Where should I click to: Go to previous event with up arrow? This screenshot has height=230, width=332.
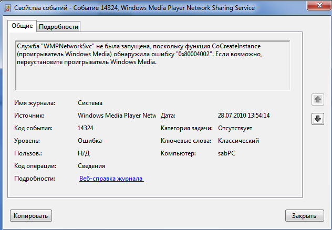click(x=318, y=99)
